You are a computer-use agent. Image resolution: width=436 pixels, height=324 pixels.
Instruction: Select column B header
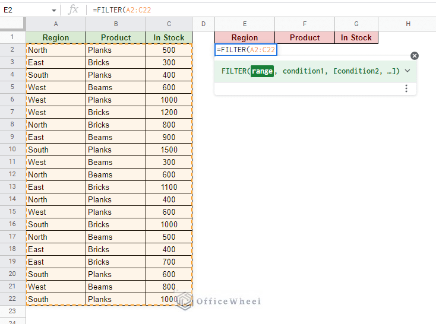click(116, 24)
